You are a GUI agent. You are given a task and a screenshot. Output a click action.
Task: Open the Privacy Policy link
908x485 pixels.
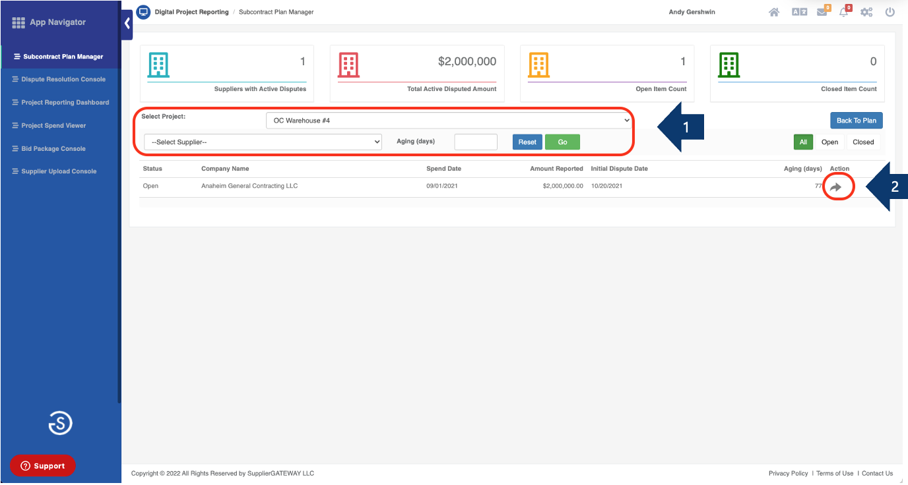click(x=788, y=473)
